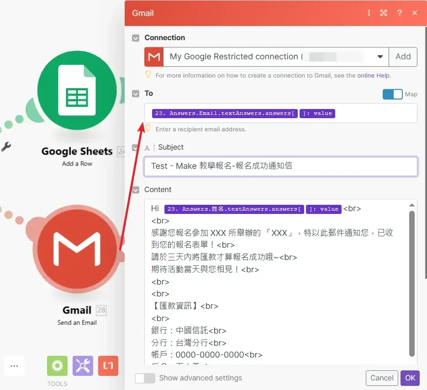Image resolution: width=427 pixels, height=390 pixels.
Task: Click the 'Send an Email' caption
Action: coord(77,322)
